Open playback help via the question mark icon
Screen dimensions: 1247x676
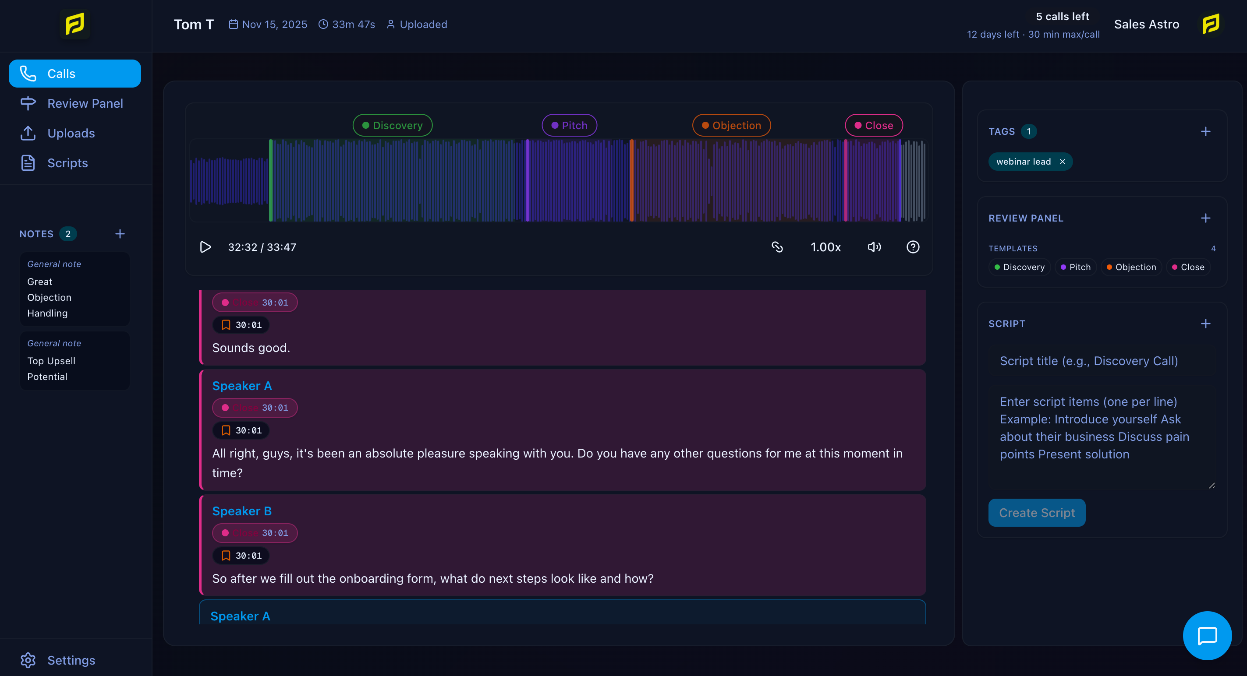(913, 246)
